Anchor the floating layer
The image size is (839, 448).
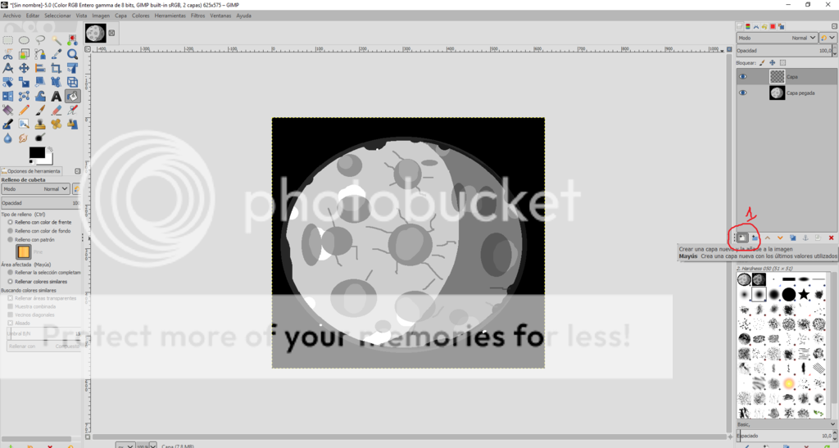(805, 238)
